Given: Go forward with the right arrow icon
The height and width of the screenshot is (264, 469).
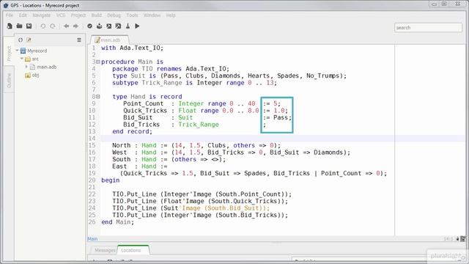Looking at the screenshot, I should coord(75,26).
